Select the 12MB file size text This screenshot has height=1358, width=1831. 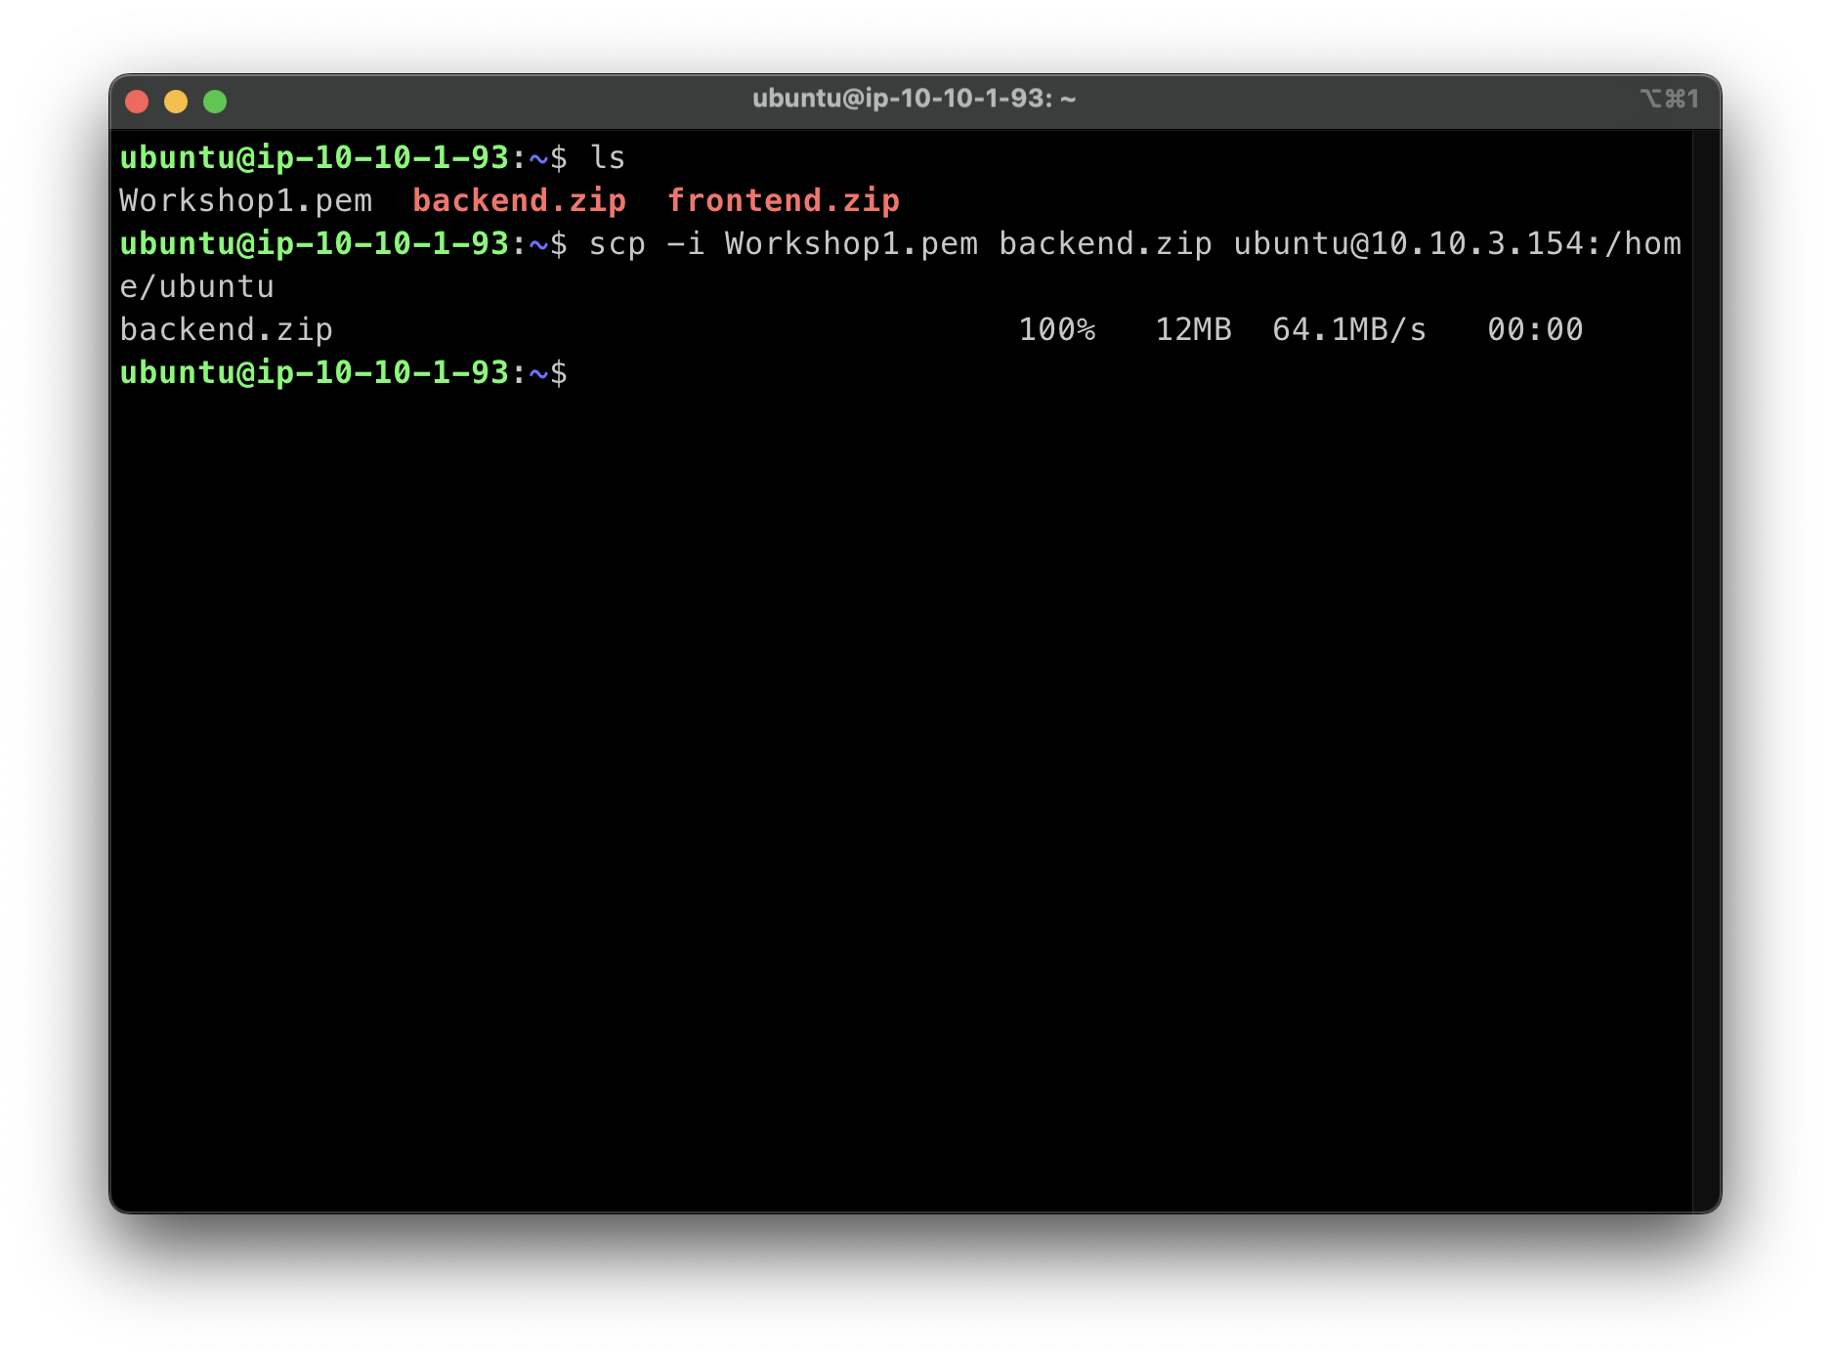pyautogui.click(x=1191, y=329)
